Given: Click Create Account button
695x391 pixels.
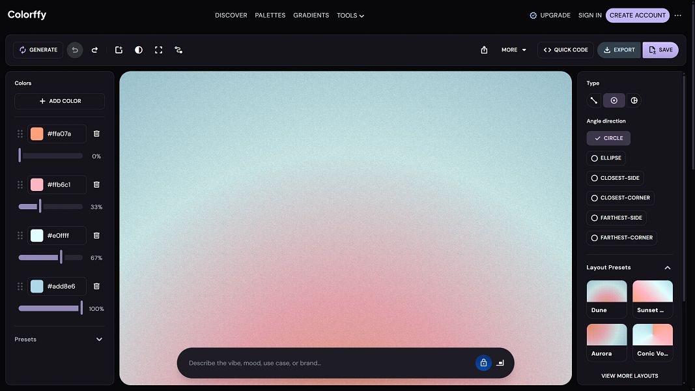Looking at the screenshot, I should (x=638, y=16).
